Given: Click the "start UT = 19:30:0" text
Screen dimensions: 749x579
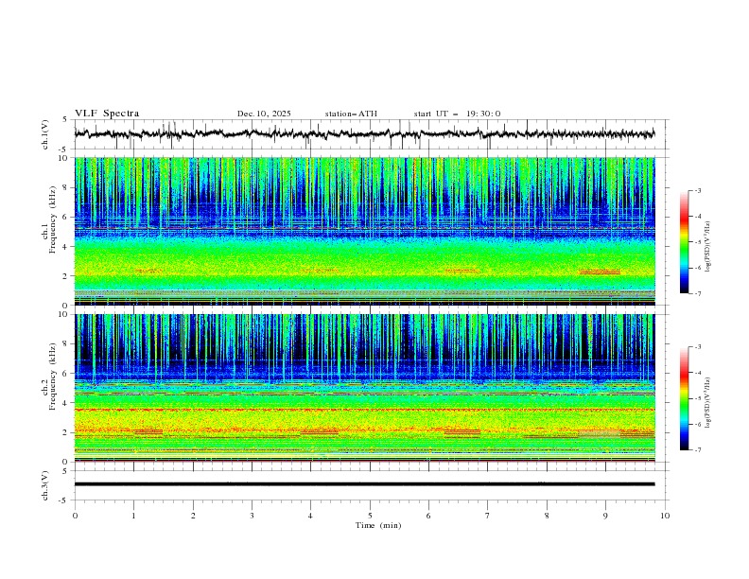Looking at the screenshot, I should (457, 114).
